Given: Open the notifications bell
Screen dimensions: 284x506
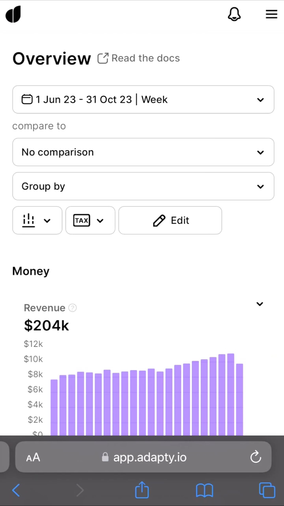Looking at the screenshot, I should click(234, 15).
